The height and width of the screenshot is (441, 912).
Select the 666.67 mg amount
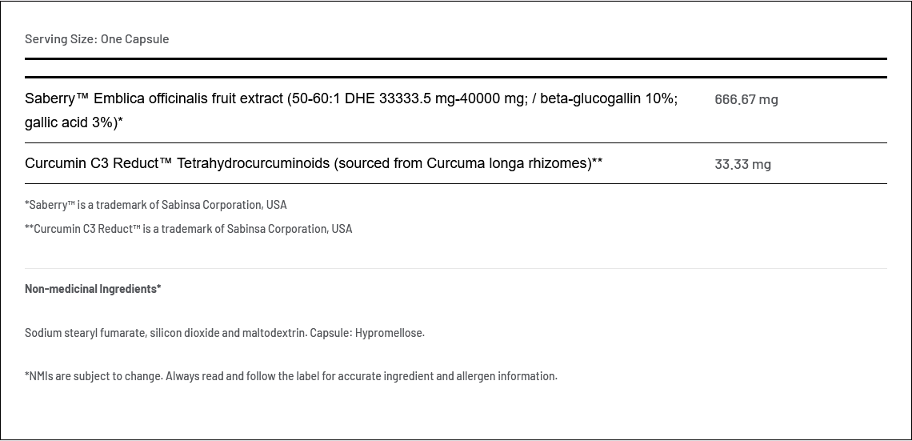[746, 99]
